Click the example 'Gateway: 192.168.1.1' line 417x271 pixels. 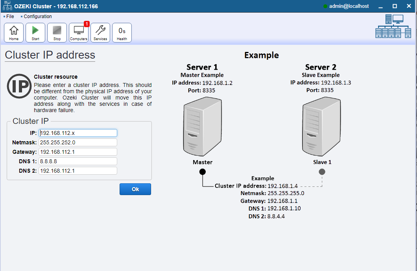tap(269, 201)
